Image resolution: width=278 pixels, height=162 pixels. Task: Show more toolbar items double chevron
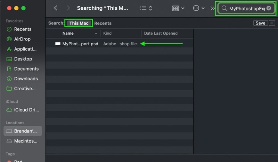212,8
